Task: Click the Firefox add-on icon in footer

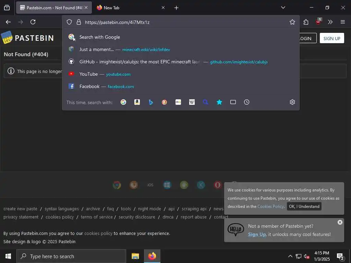Action: pyautogui.click(x=134, y=185)
